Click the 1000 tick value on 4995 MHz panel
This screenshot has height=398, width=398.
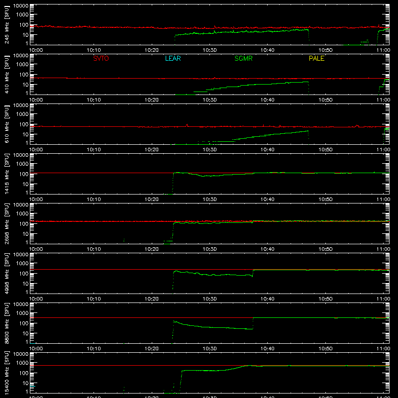pyautogui.click(x=22, y=263)
